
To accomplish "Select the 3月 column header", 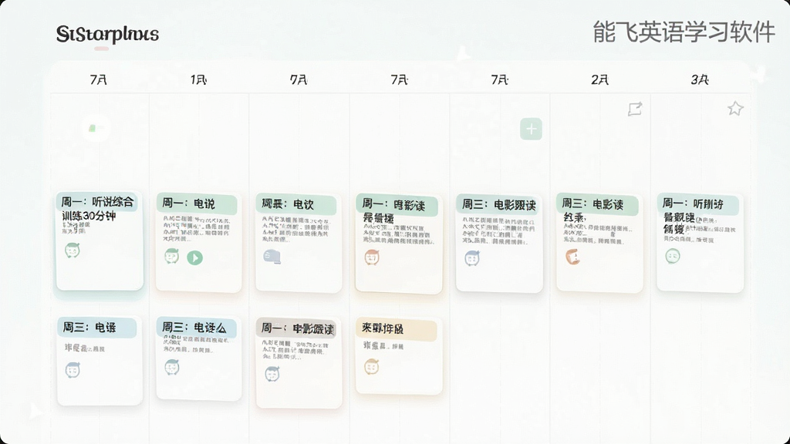I will [700, 79].
